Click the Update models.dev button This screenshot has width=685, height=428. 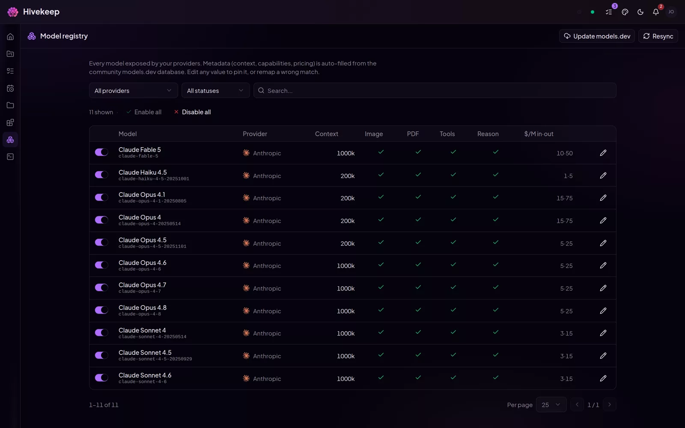[x=597, y=36]
